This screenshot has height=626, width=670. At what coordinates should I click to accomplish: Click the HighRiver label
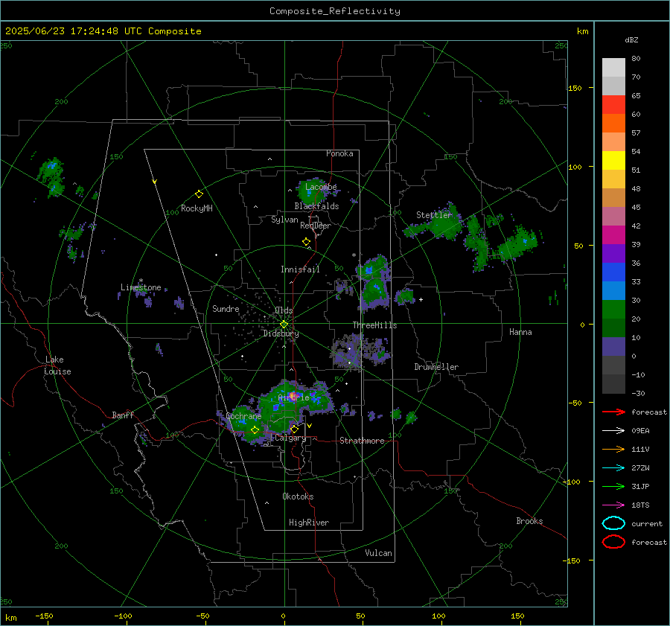(309, 523)
